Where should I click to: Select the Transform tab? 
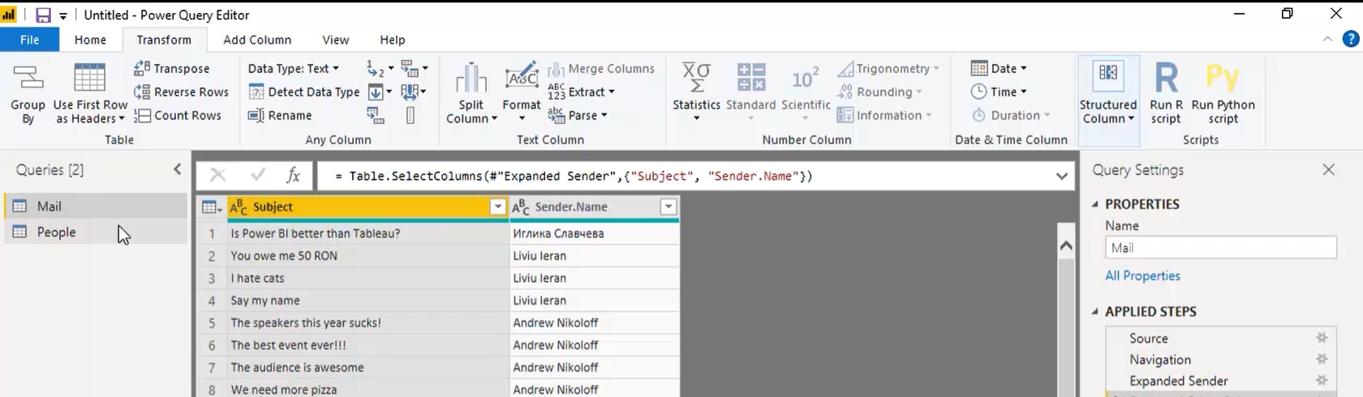point(164,40)
